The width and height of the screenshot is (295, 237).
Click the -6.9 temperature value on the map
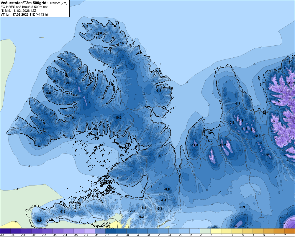click(242, 207)
